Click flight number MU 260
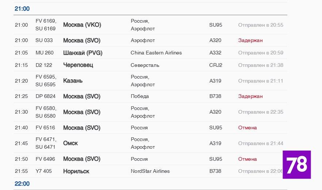The width and height of the screenshot is (322, 190). pos(45,53)
